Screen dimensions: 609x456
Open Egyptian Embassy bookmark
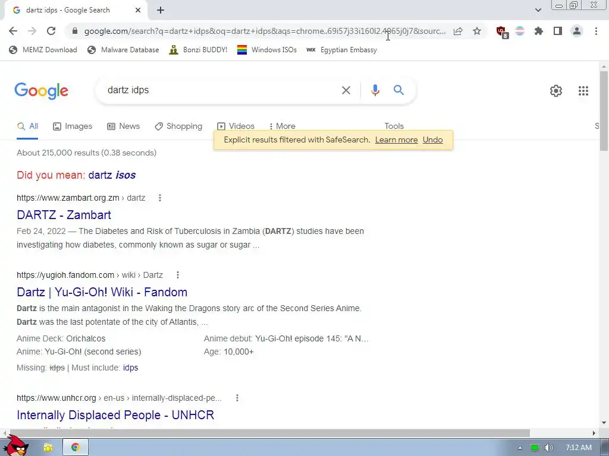pyautogui.click(x=341, y=50)
